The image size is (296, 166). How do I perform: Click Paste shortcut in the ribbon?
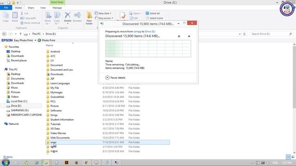tap(30, 23)
